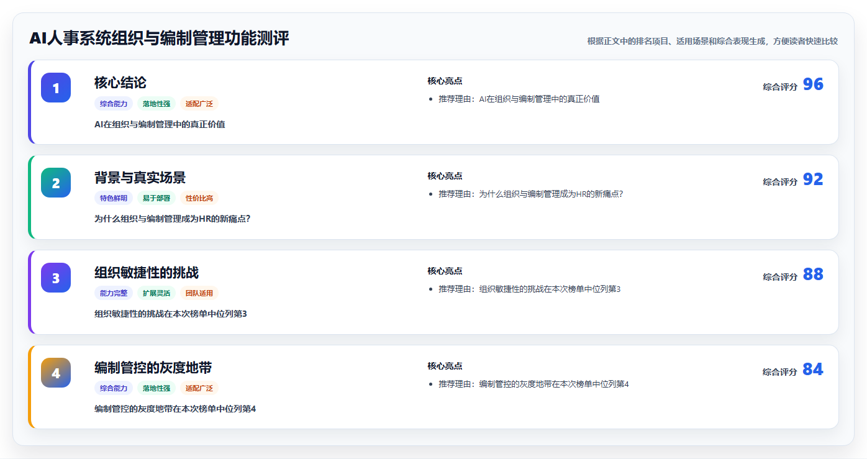This screenshot has width=867, height=459.
Task: Click 综合能力 tag in 编制管控的灰度地带 card
Action: [114, 389]
